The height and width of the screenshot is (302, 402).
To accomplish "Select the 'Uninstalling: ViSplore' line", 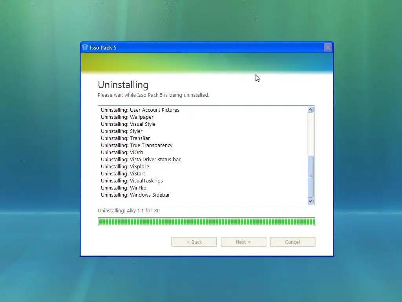I will coord(125,167).
